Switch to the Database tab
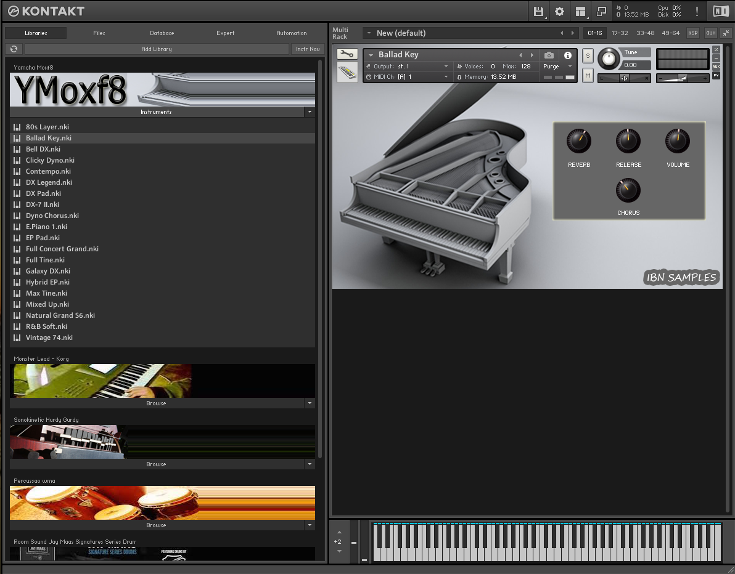Image resolution: width=735 pixels, height=574 pixels. [162, 33]
